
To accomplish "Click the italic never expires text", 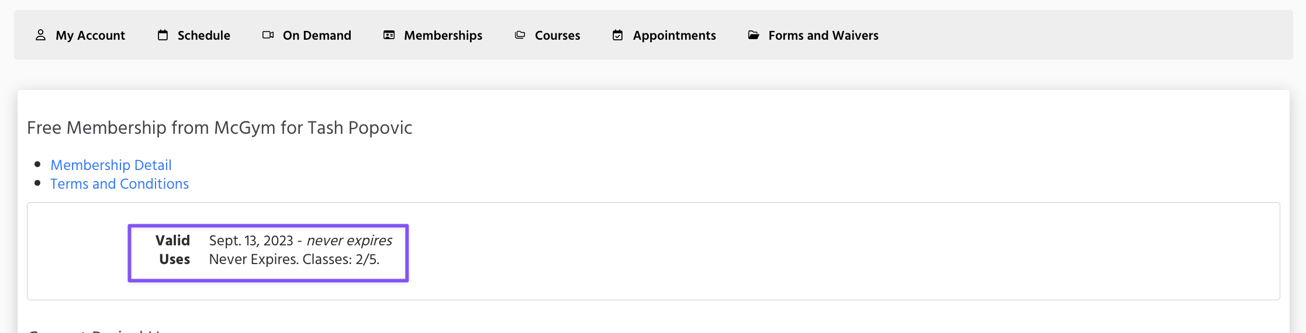I will [x=349, y=241].
